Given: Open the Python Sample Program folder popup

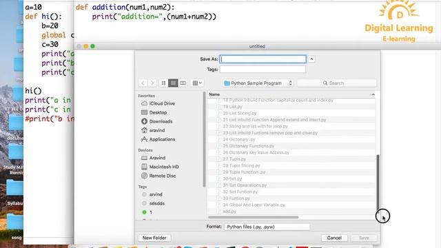Looking at the screenshot, I should coord(258,83).
